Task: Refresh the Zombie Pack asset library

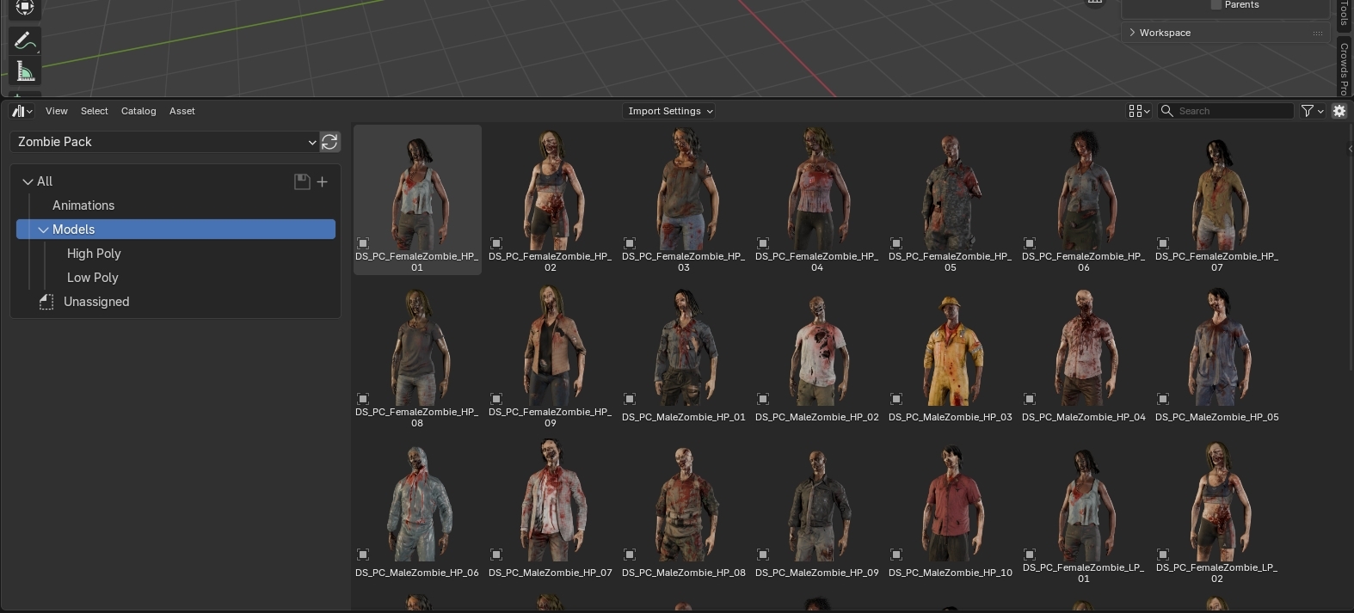Action: click(329, 142)
